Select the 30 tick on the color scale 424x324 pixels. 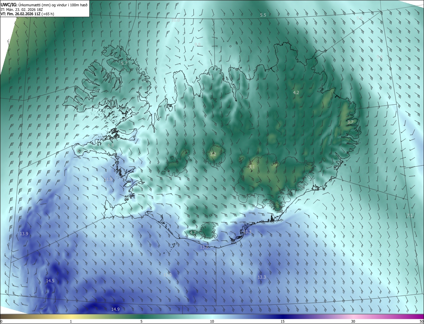click(353, 322)
